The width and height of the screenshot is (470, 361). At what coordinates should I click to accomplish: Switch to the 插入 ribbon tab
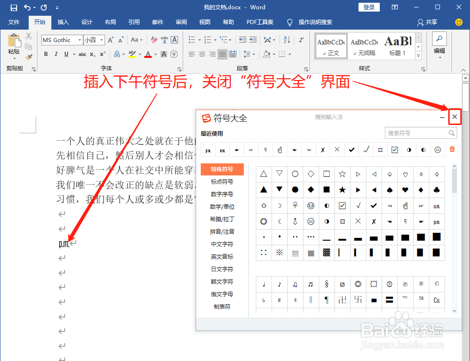63,22
